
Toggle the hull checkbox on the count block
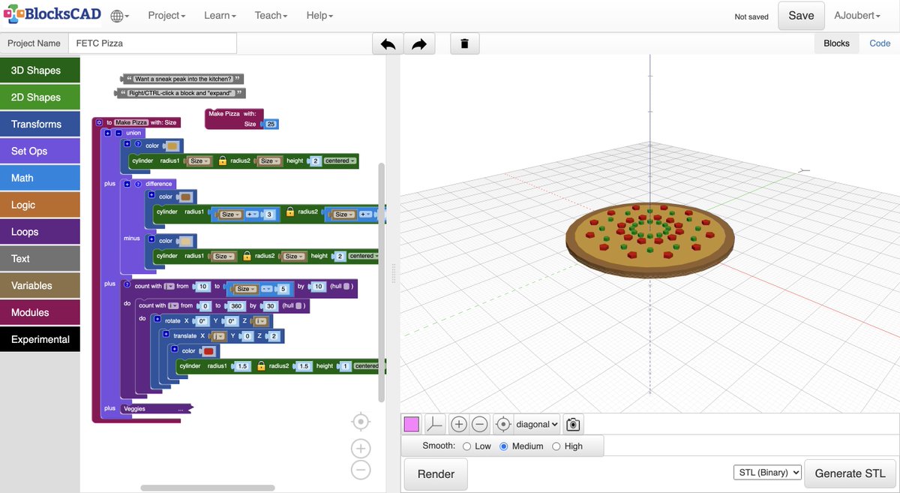(x=346, y=287)
